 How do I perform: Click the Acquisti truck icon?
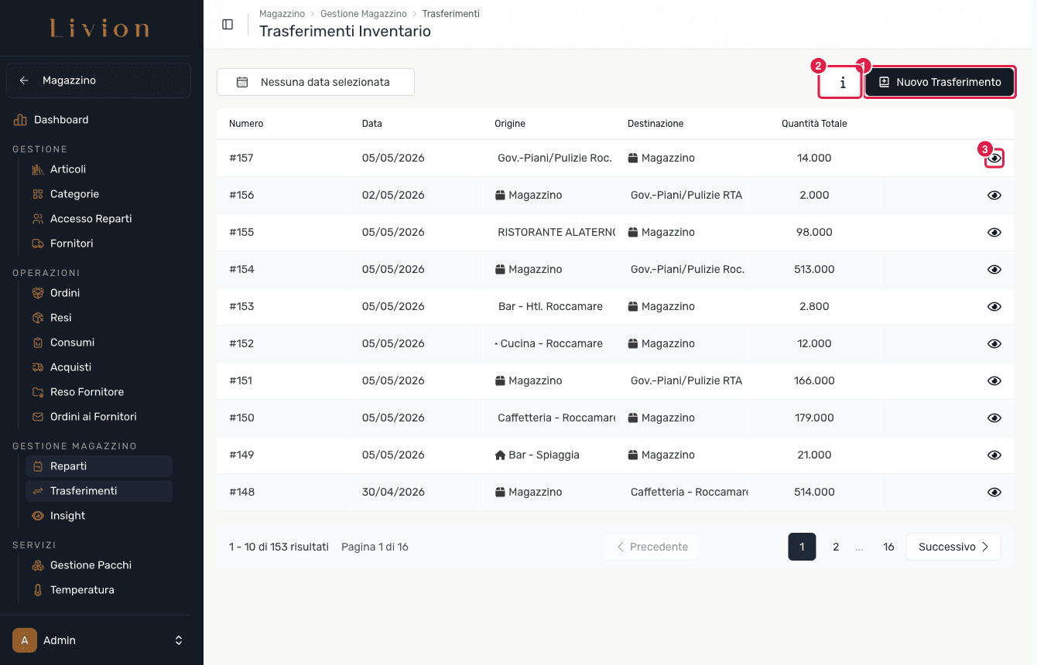(x=38, y=367)
